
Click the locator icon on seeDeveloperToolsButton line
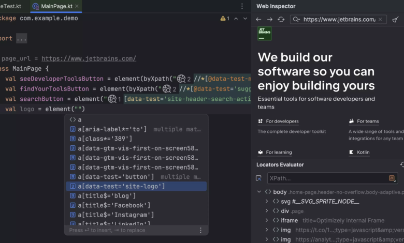[x=181, y=79]
